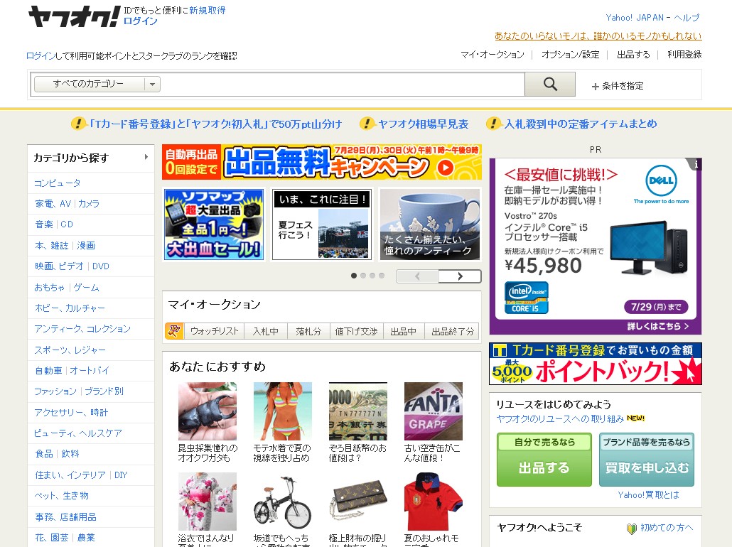732x547 pixels.
Task: Open the ヘルプ link
Action: pos(687,18)
